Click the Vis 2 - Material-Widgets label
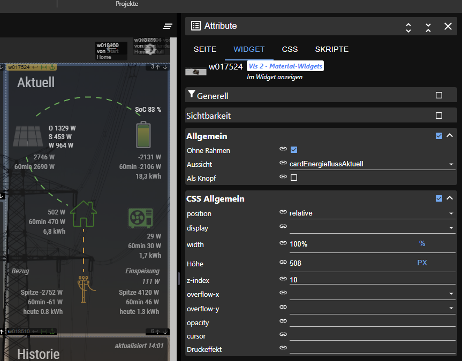 [x=285, y=66]
